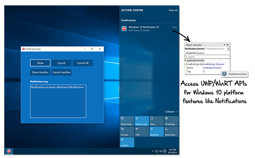Click the Action Center tray icon
Image resolution: width=255 pixels, height=158 pixels.
pyautogui.click(x=165, y=151)
